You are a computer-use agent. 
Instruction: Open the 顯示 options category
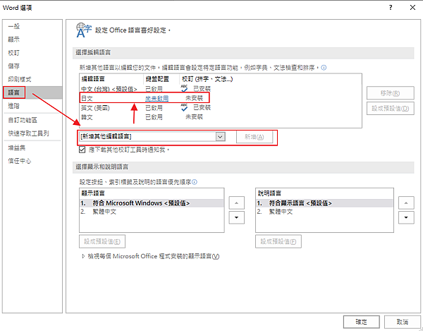[x=14, y=40]
